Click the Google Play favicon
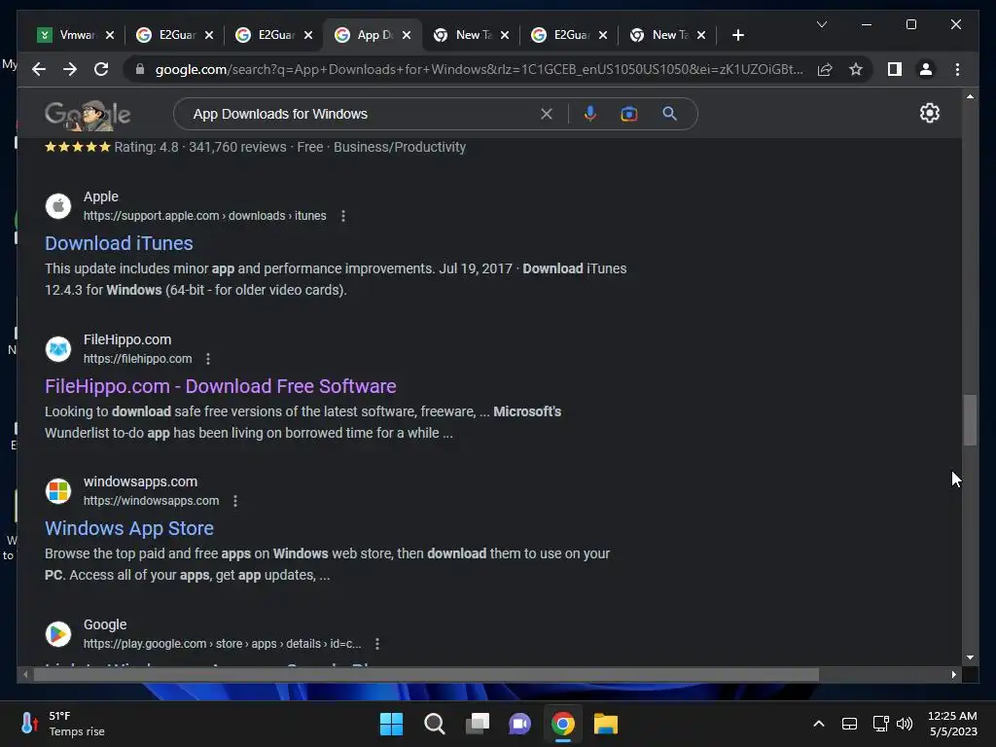The image size is (996, 747). click(x=58, y=634)
